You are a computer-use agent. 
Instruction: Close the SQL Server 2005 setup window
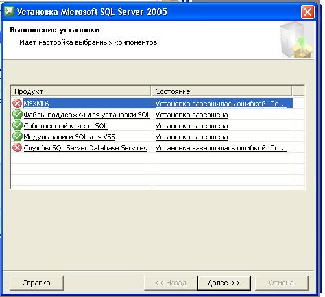coord(307,12)
